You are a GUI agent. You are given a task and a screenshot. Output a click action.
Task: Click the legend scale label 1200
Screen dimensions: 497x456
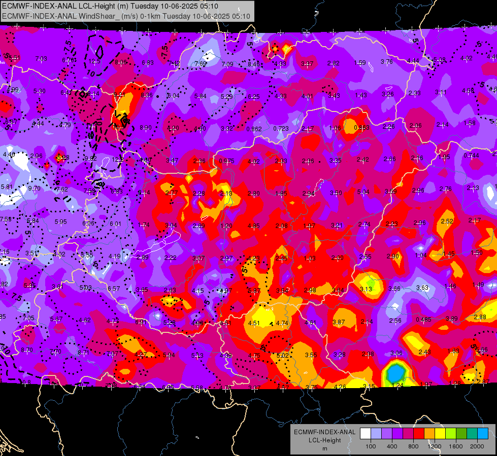(435, 446)
